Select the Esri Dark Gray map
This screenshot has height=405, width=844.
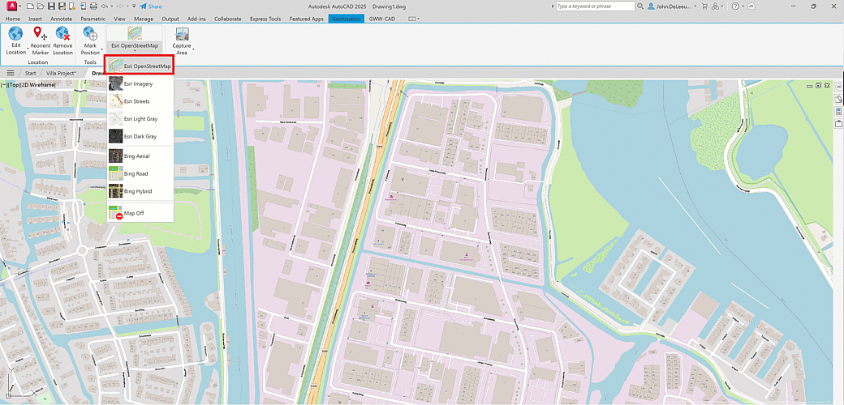140,137
